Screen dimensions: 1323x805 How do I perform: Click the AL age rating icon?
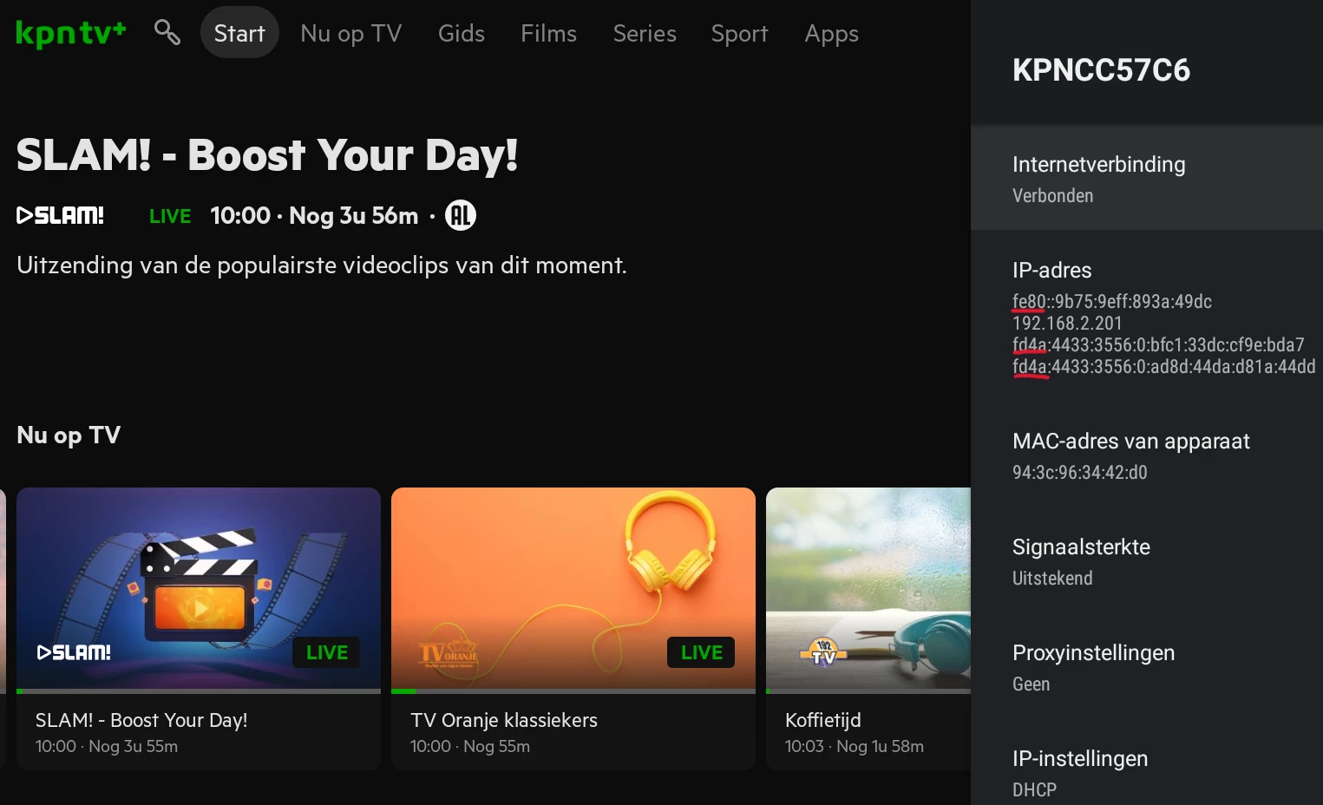[461, 215]
